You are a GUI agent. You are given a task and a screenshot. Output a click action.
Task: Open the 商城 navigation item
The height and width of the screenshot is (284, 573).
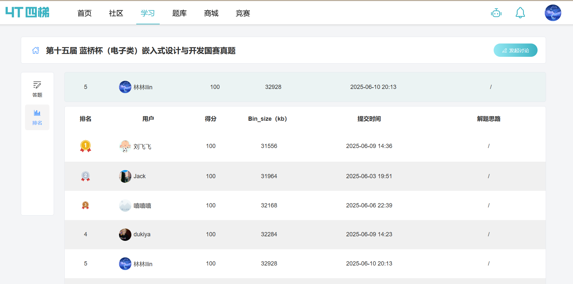point(211,13)
